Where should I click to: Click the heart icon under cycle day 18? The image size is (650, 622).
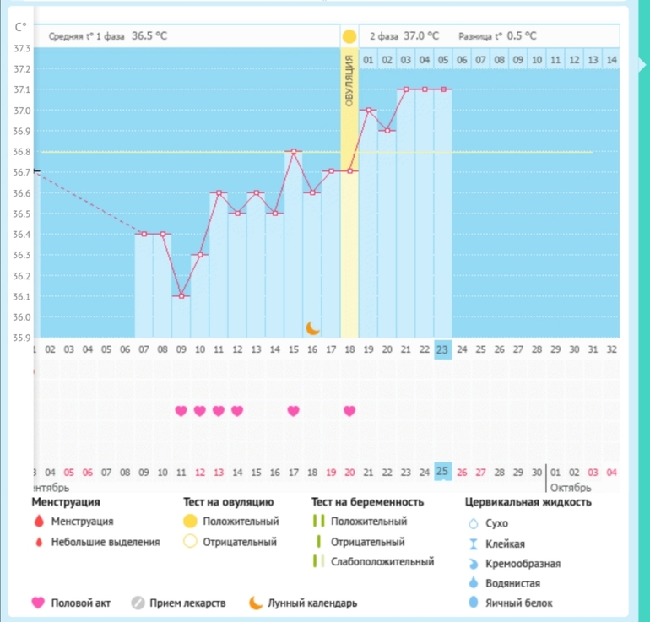(349, 411)
